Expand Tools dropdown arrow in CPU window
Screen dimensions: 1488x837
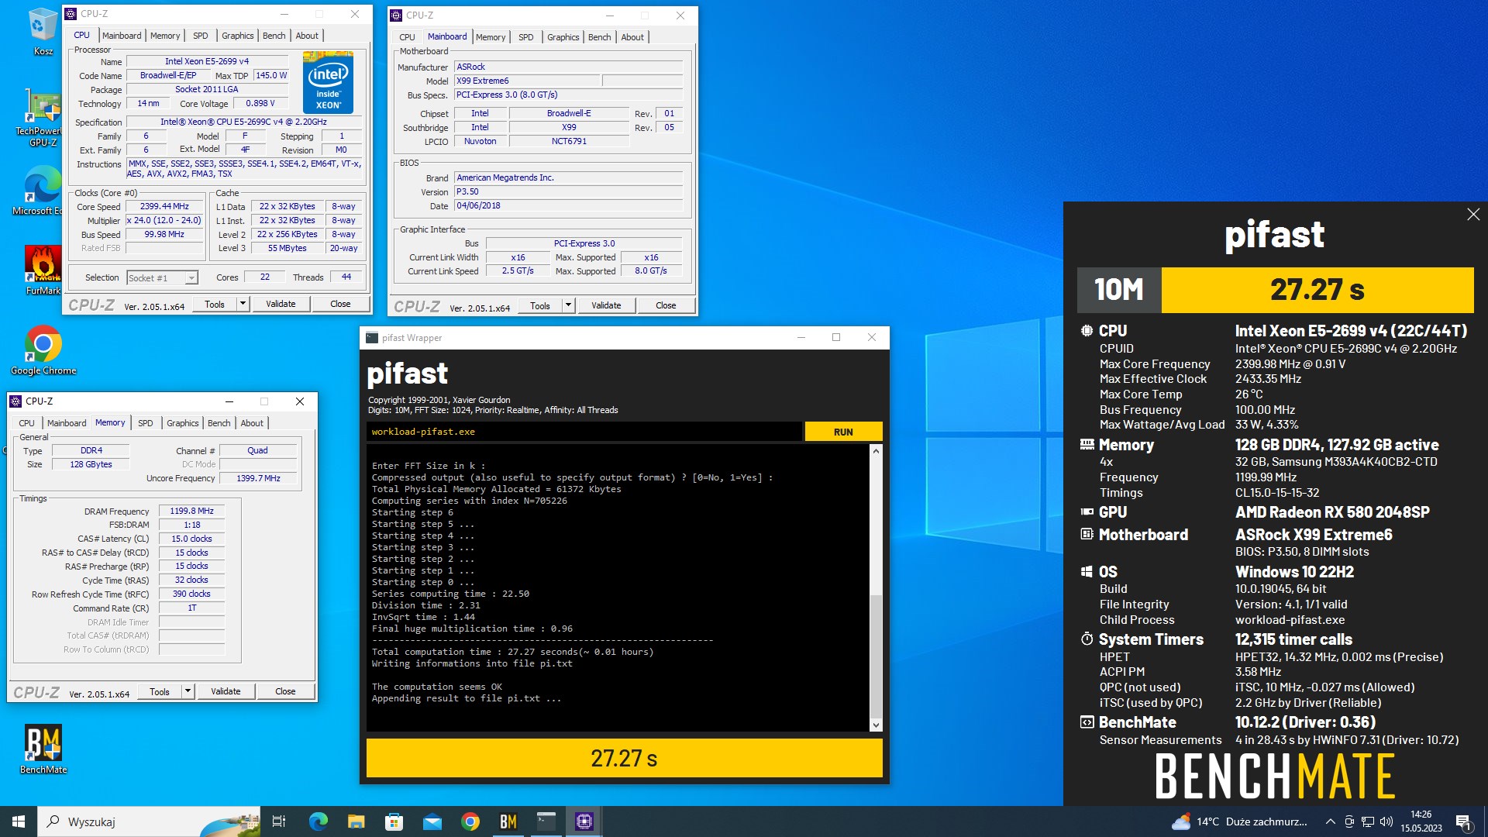(243, 304)
